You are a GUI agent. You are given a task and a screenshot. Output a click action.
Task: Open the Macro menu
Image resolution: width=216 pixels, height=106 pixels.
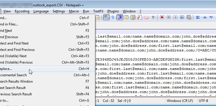point(74,11)
